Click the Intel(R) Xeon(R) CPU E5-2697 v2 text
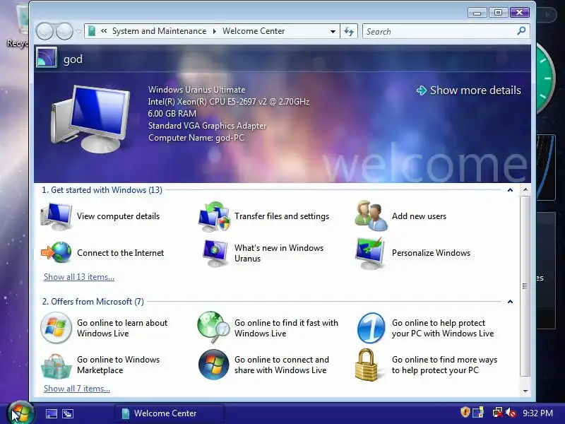Image resolution: width=565 pixels, height=424 pixels. tap(229, 102)
